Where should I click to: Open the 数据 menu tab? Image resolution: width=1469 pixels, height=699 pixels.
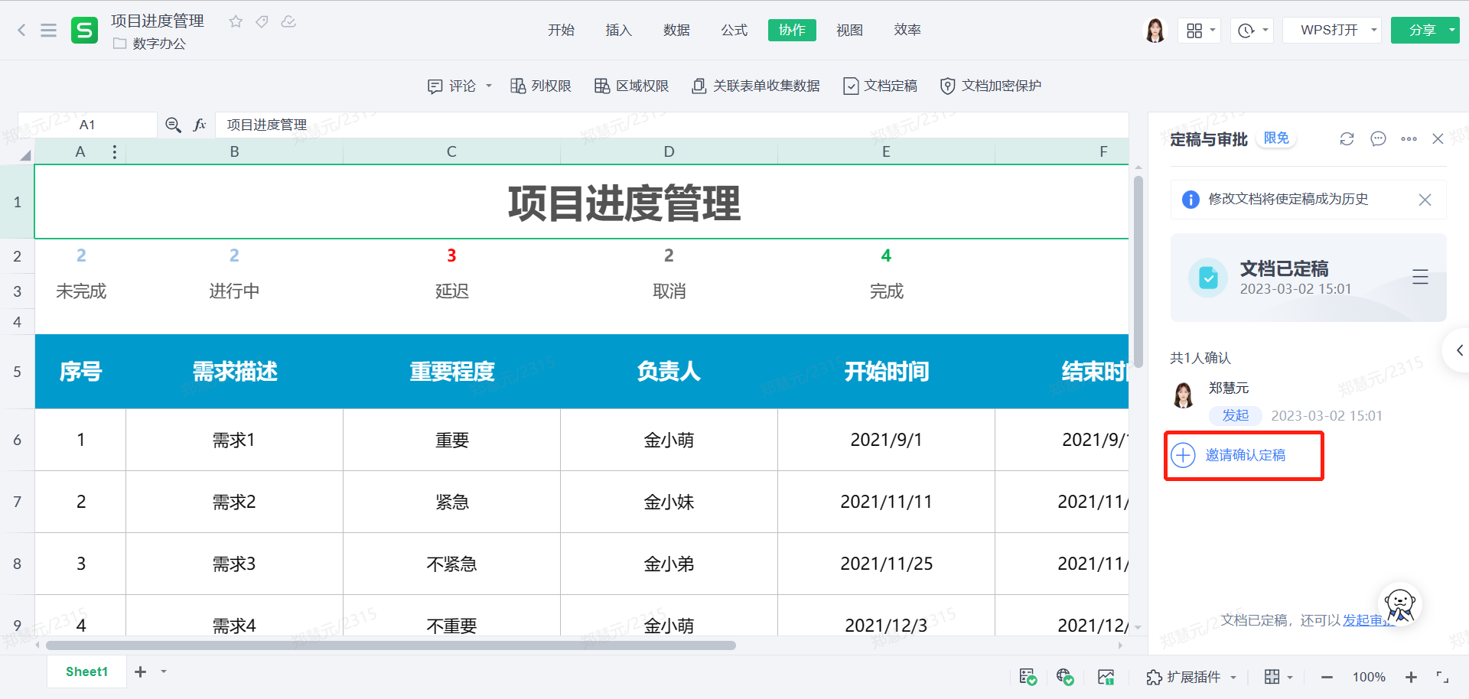tap(676, 30)
